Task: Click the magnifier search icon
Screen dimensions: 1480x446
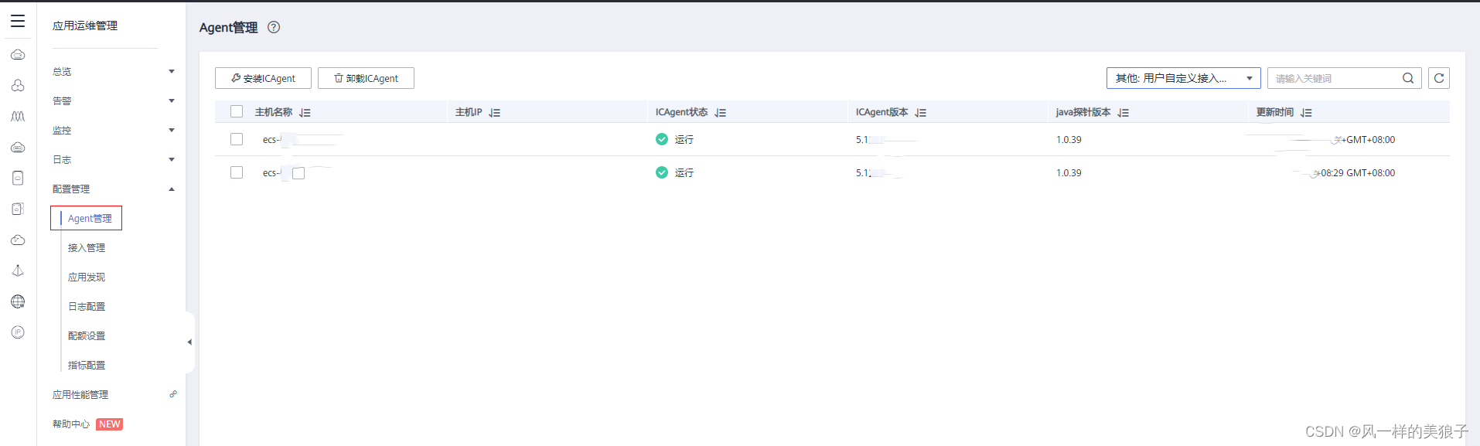Action: pyautogui.click(x=1408, y=78)
